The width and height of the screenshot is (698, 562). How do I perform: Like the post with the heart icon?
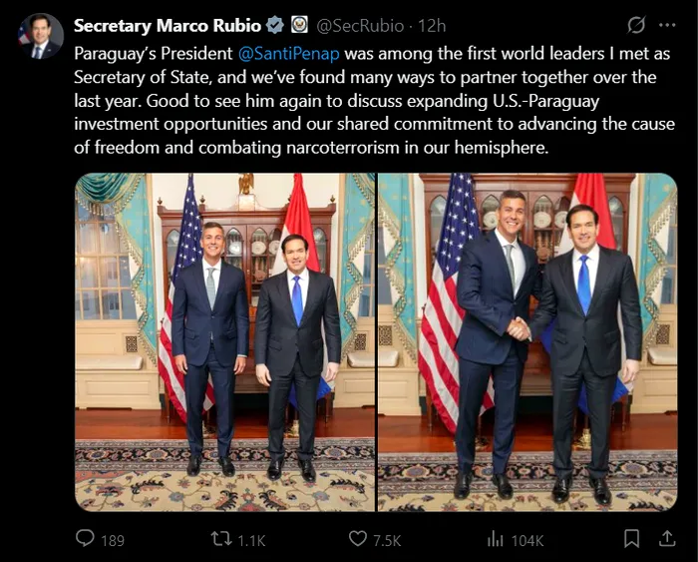click(358, 539)
